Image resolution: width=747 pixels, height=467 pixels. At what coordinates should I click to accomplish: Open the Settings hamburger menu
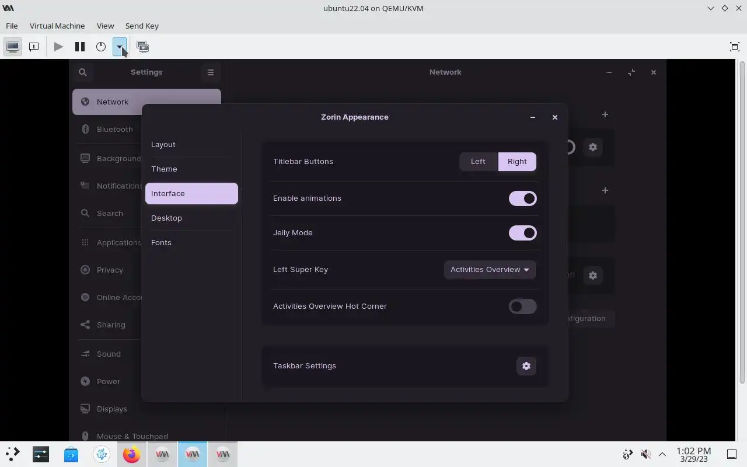pyautogui.click(x=211, y=72)
